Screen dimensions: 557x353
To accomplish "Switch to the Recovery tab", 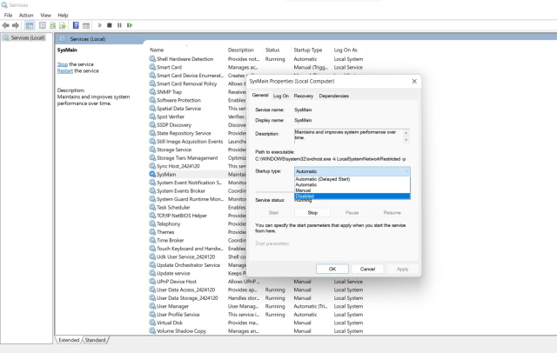I will (304, 97).
